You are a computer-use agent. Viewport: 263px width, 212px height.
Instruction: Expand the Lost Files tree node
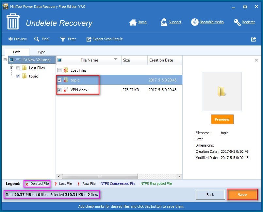pos(11,68)
